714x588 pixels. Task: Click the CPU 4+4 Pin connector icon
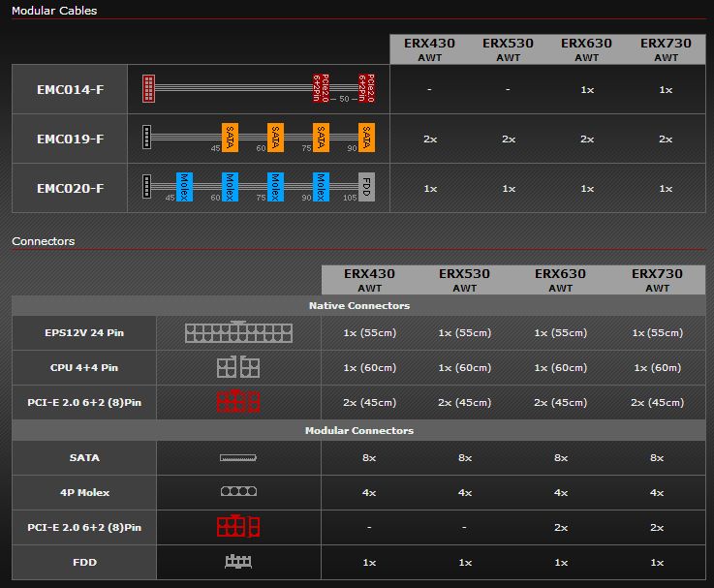238,367
